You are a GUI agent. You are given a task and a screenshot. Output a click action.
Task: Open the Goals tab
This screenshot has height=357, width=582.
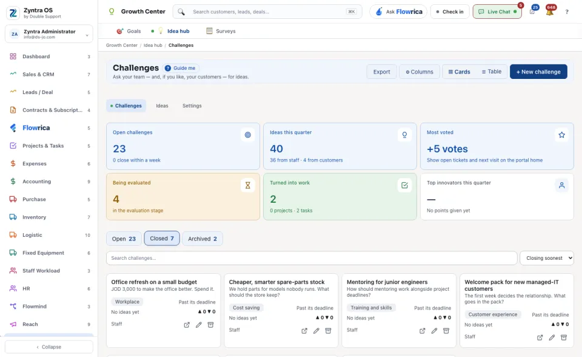(x=129, y=31)
